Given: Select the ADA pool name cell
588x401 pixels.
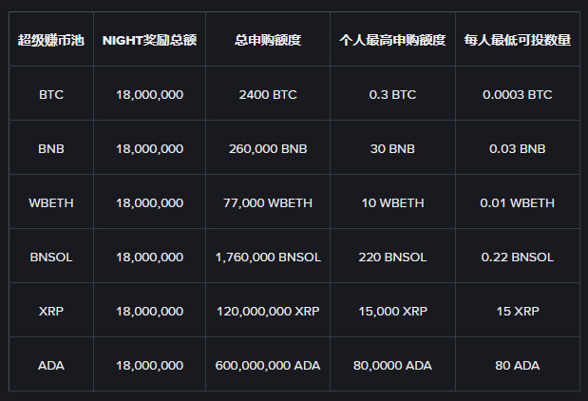Looking at the screenshot, I should click(51, 365).
